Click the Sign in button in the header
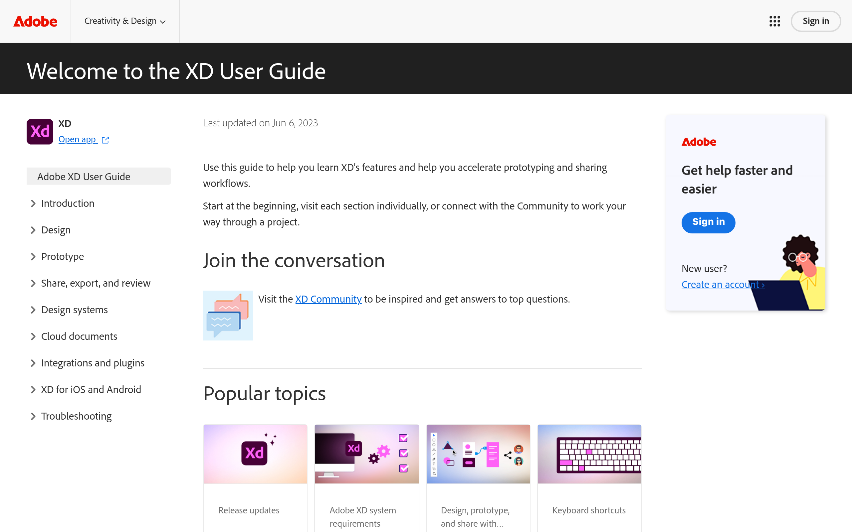Image resolution: width=852 pixels, height=532 pixels. point(815,21)
